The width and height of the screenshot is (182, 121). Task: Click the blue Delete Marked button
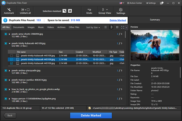(x=90, y=115)
